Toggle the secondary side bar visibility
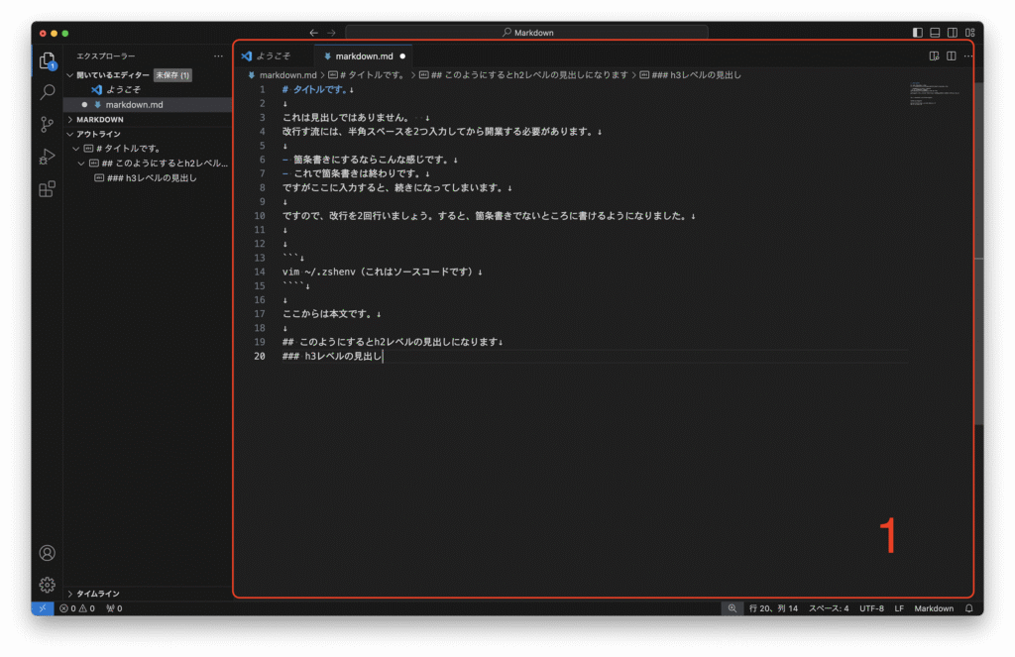1015x657 pixels. pos(953,33)
